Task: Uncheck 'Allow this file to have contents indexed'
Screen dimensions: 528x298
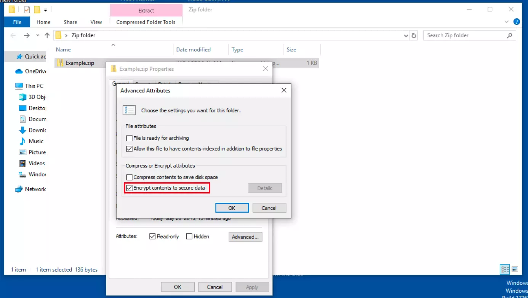Action: pos(130,149)
